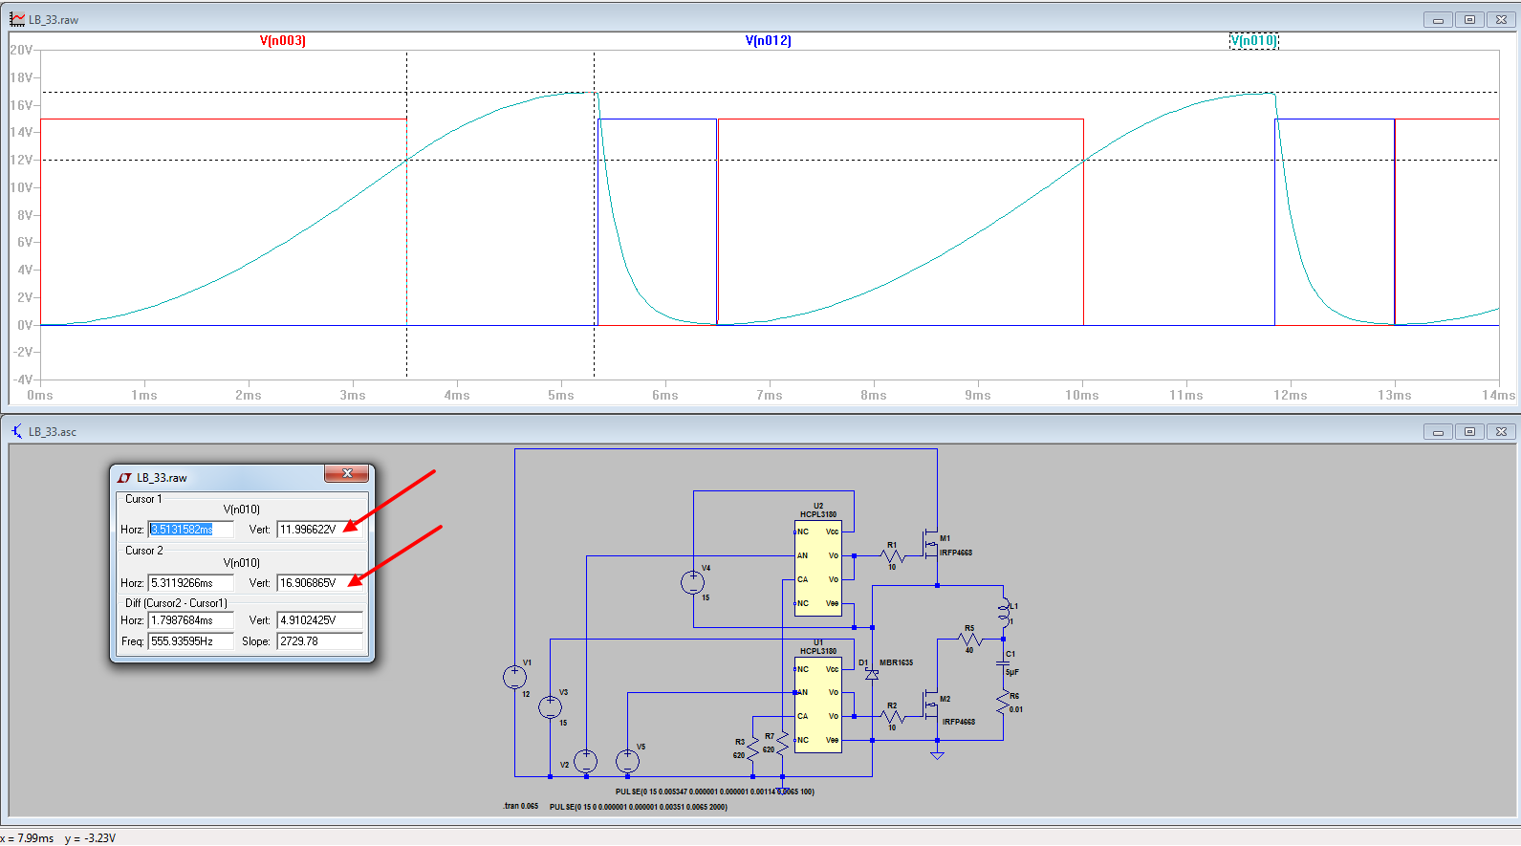1521x846 pixels.
Task: Select the U1 HCPL3180 driver block
Action: coord(817,705)
